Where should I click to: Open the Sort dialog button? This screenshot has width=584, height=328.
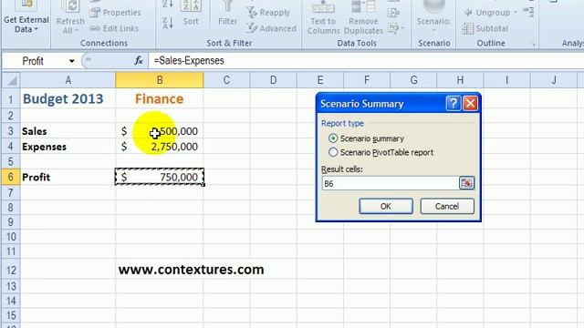click(191, 15)
